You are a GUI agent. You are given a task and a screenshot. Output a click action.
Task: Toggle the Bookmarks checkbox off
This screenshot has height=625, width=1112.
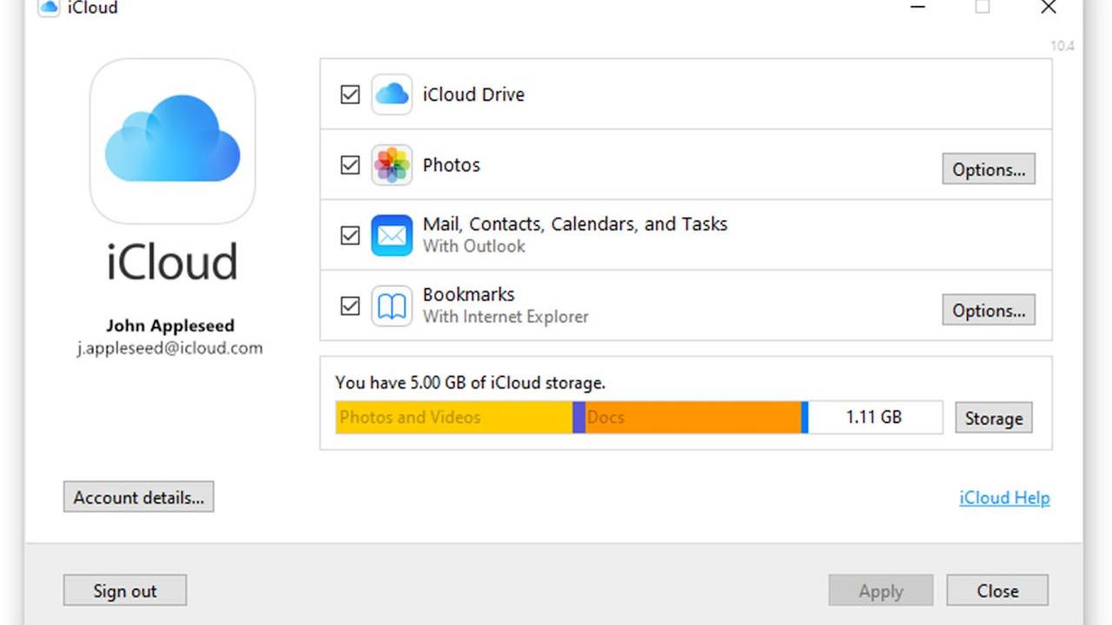click(x=350, y=306)
